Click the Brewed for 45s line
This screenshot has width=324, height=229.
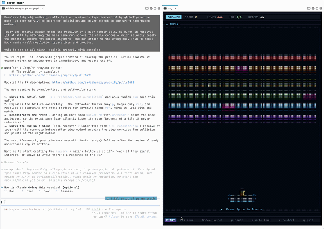pyautogui.click(x=16, y=162)
